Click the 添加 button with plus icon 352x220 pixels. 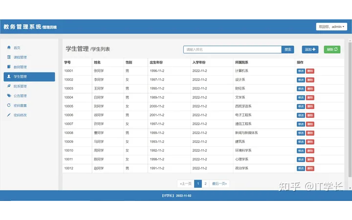(310, 49)
